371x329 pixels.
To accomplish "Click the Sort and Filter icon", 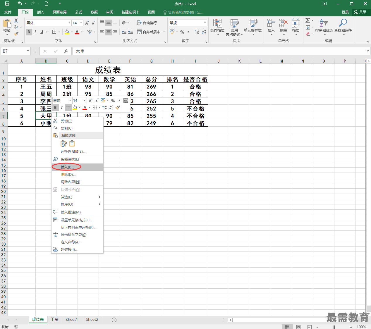I will [324, 23].
